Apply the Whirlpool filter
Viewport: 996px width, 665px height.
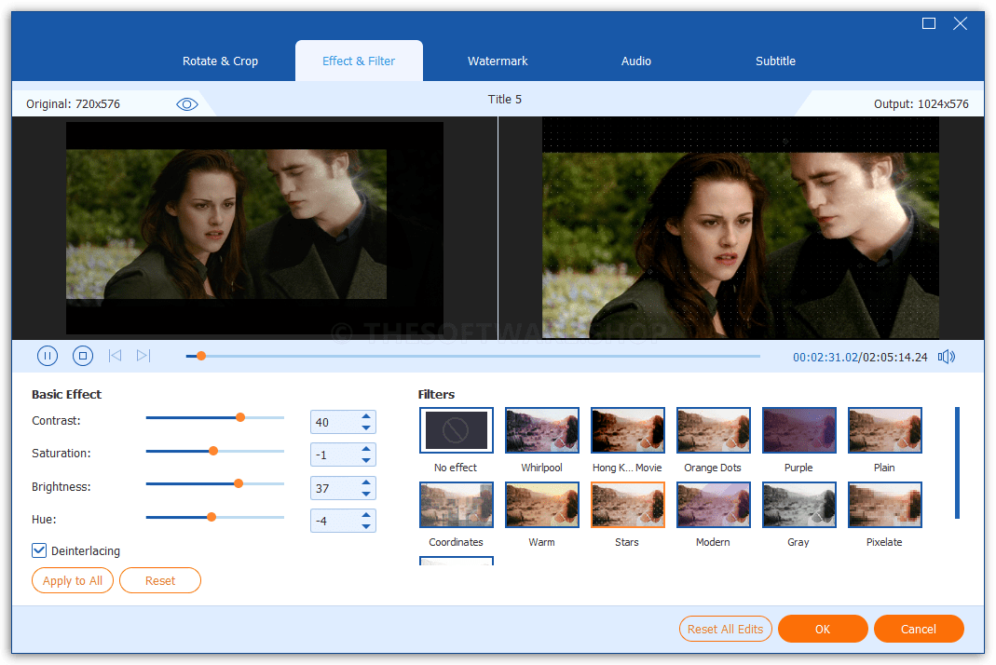542,430
